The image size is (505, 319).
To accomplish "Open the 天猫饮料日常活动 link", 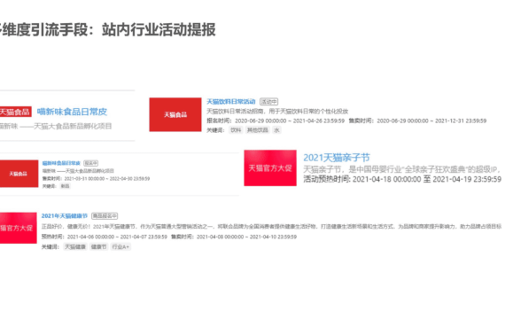I will [x=231, y=102].
